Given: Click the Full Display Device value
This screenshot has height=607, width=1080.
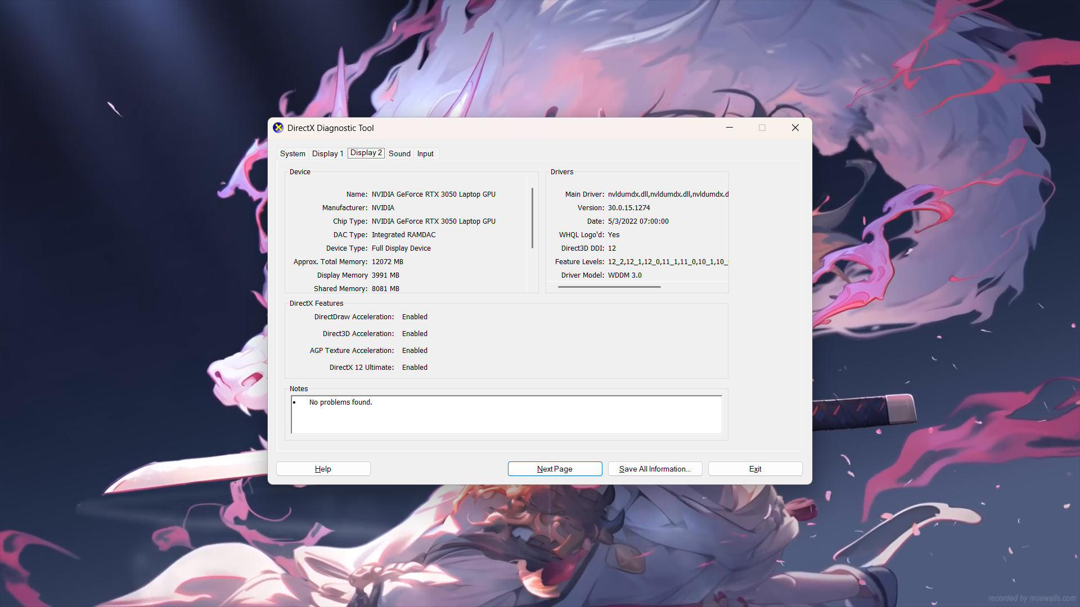Looking at the screenshot, I should point(401,248).
